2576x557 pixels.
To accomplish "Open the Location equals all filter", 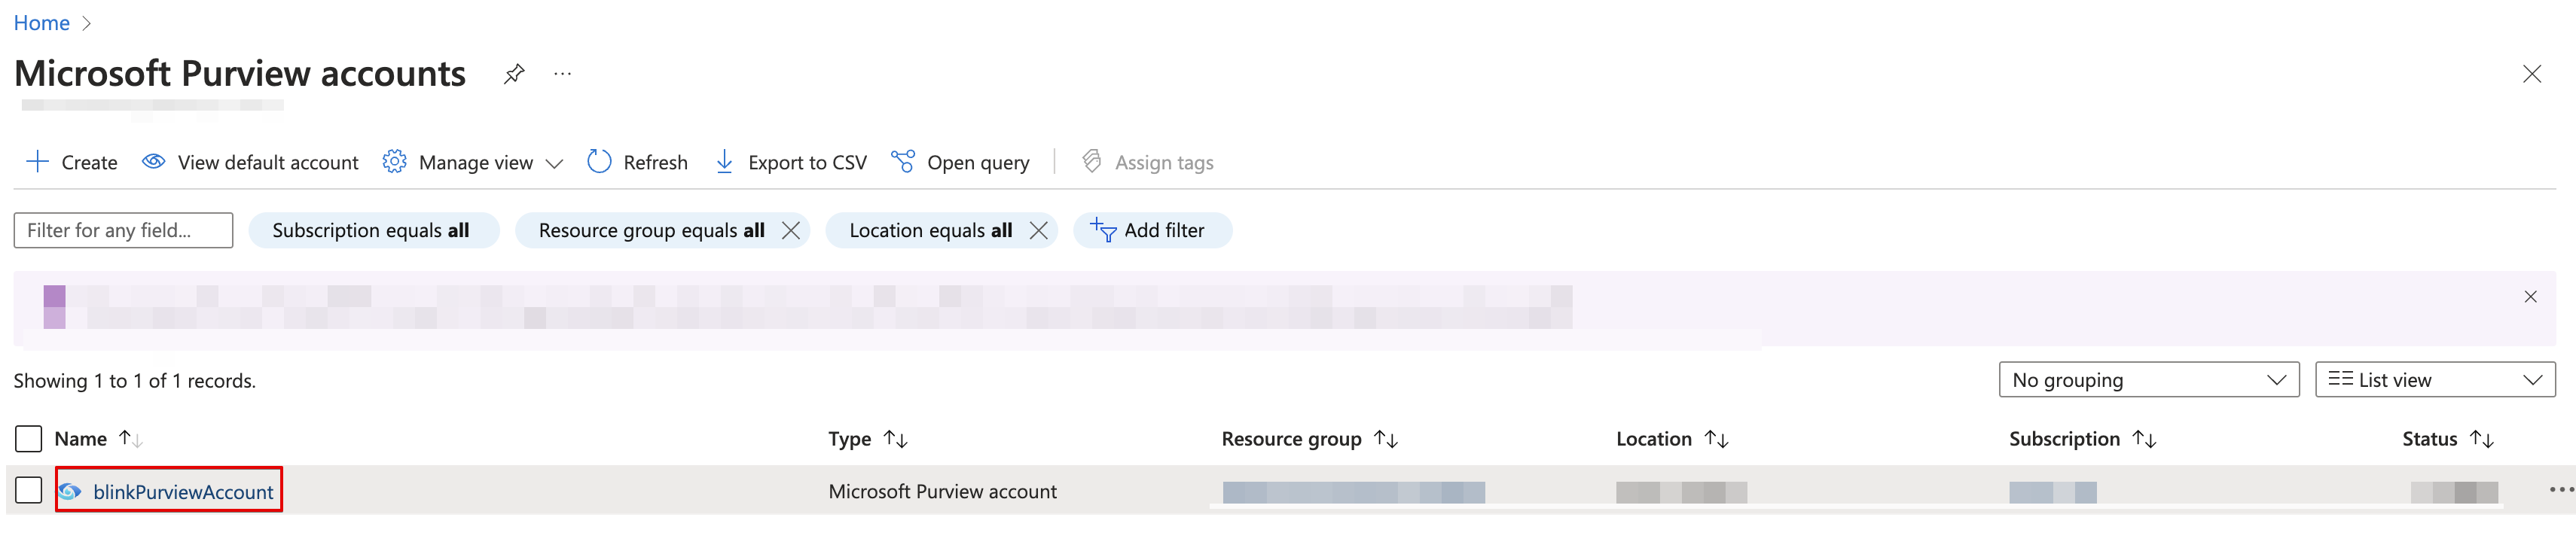I will coord(930,231).
